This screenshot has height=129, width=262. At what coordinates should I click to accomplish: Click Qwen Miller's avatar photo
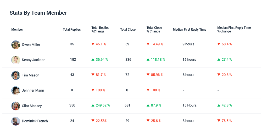pyautogui.click(x=16, y=45)
